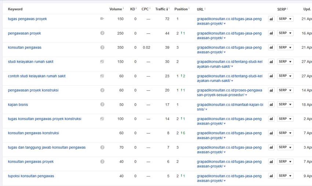Open chart icon for 'kajian bisnis' row
The height and width of the screenshot is (186, 312).
tap(271, 104)
